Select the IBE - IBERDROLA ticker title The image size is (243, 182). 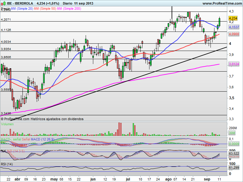click(x=20, y=3)
